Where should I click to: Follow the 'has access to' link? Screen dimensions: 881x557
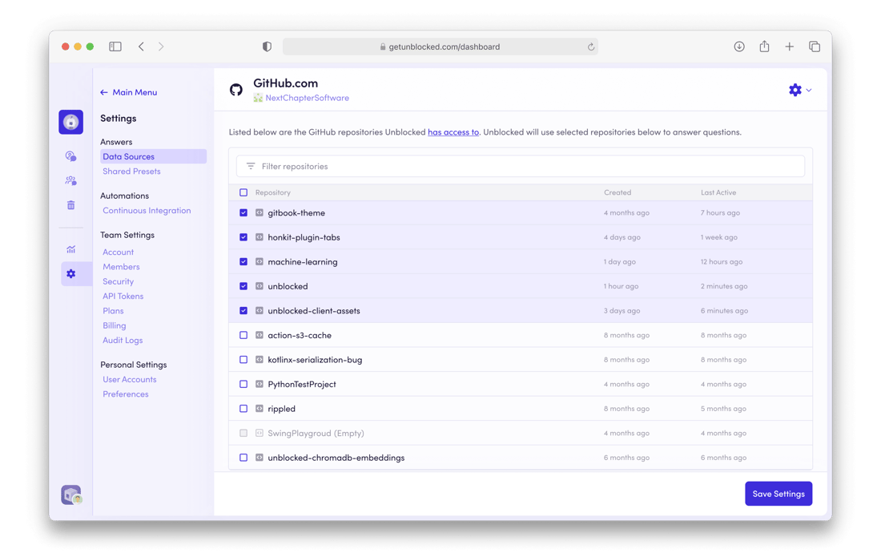click(453, 132)
